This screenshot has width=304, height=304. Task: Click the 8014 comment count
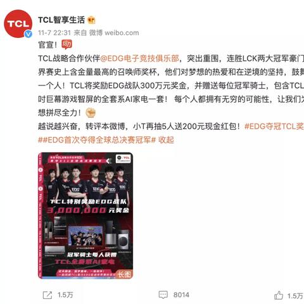(x=181, y=295)
